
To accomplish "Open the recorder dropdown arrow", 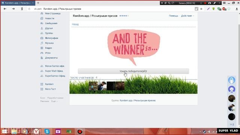I will (162, 3).
